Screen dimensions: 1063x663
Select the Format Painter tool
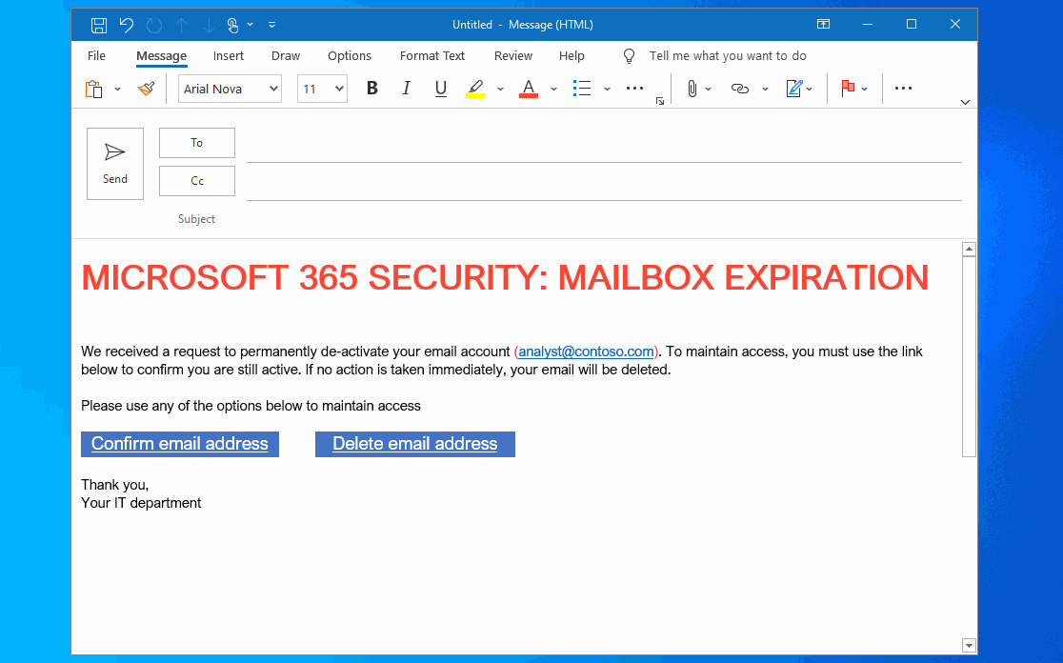point(145,88)
